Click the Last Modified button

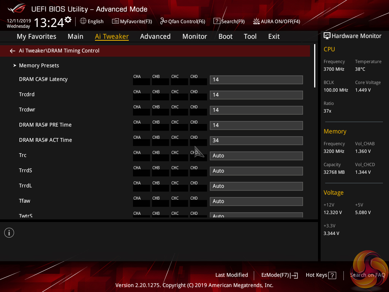click(231, 275)
